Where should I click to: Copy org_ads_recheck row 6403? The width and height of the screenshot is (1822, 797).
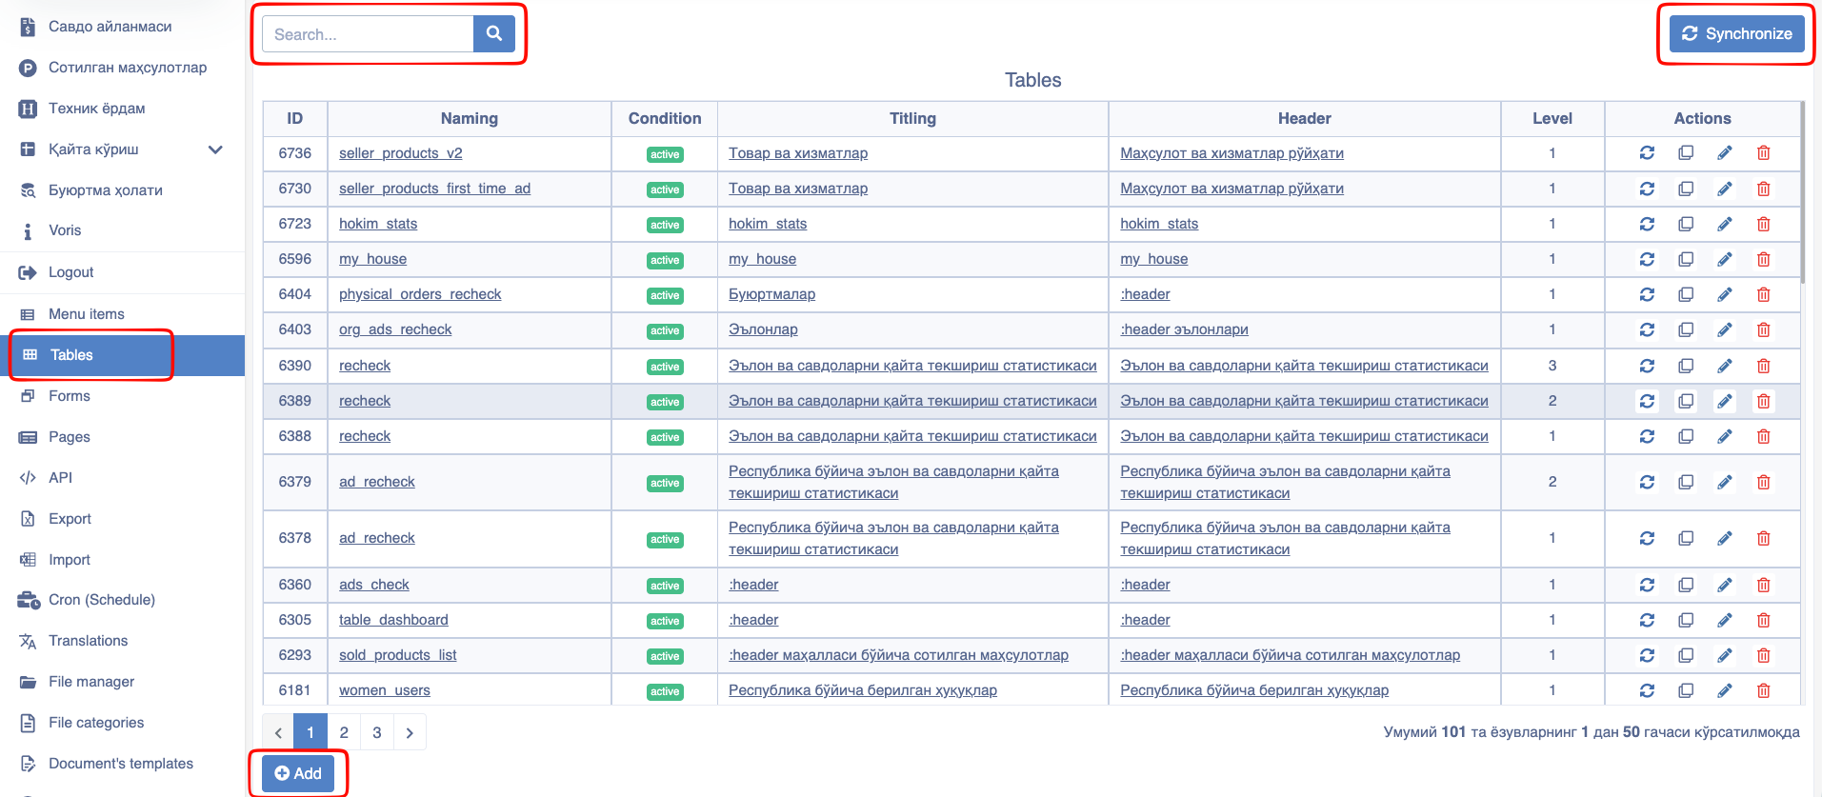(1686, 329)
